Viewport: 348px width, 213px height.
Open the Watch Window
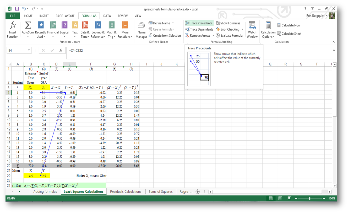(x=252, y=29)
